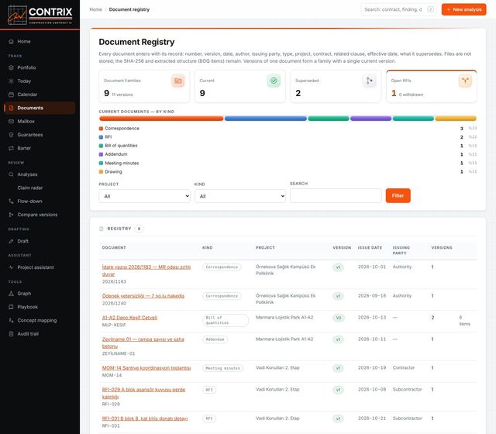Open Concept mapping icon

[11, 320]
